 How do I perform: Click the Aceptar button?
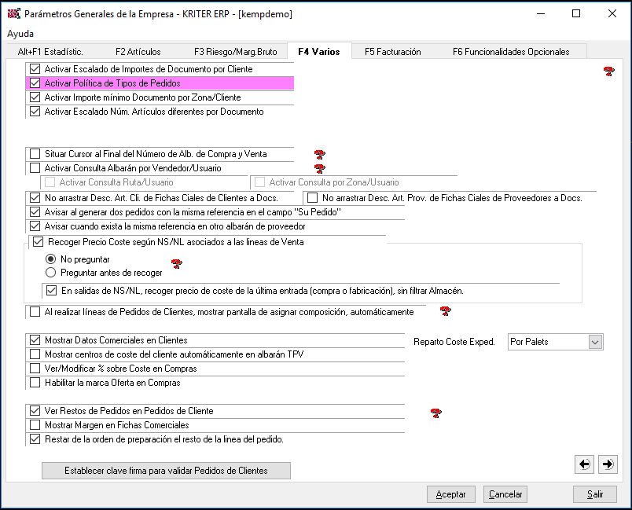click(451, 494)
